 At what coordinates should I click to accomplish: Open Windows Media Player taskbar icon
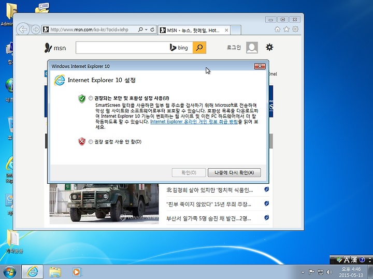pyautogui.click(x=77, y=272)
